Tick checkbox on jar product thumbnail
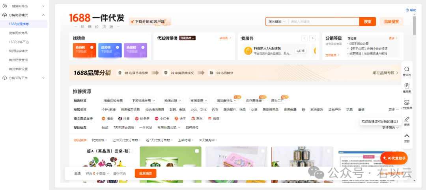Screen dimensions: 426x190 click(x=329, y=151)
